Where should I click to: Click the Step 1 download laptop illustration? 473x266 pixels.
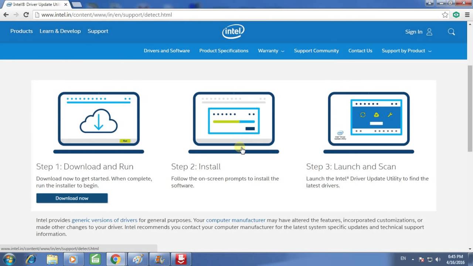99,123
